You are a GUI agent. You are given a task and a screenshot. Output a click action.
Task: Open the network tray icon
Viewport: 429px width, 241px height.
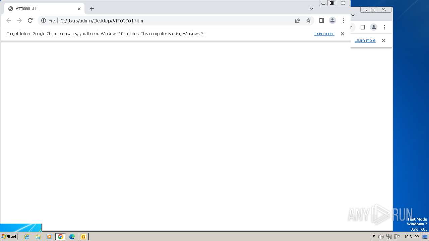(x=389, y=237)
